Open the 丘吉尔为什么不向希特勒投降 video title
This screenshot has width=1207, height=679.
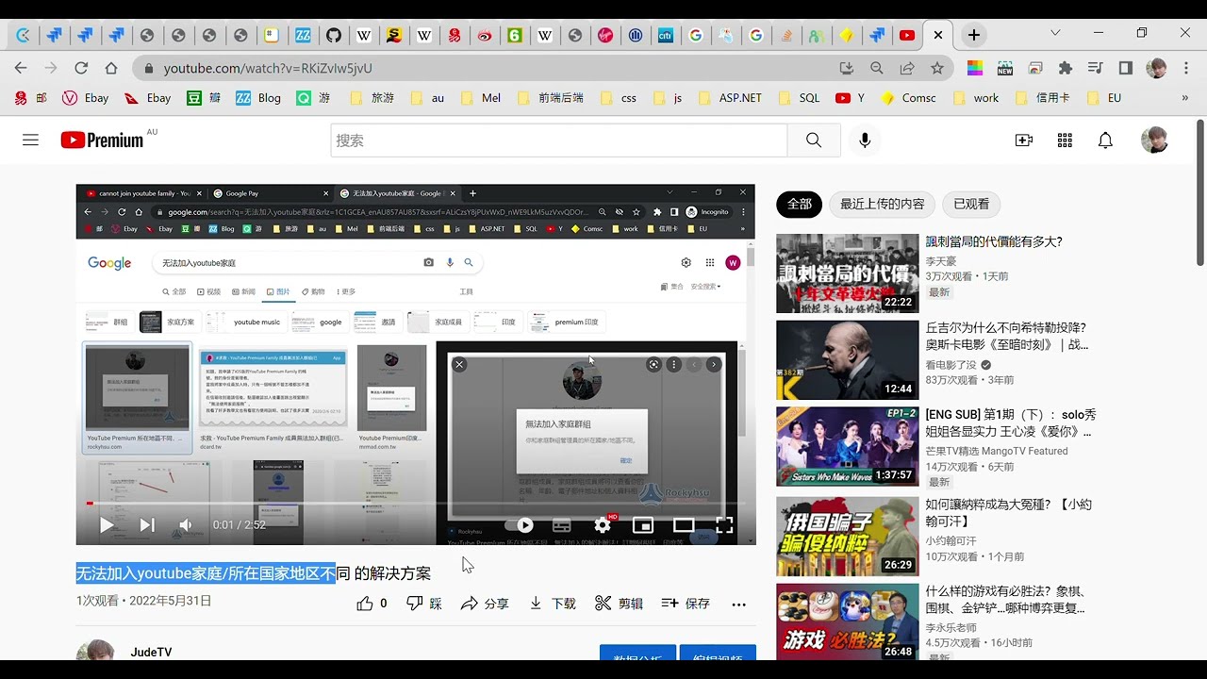tap(1007, 337)
